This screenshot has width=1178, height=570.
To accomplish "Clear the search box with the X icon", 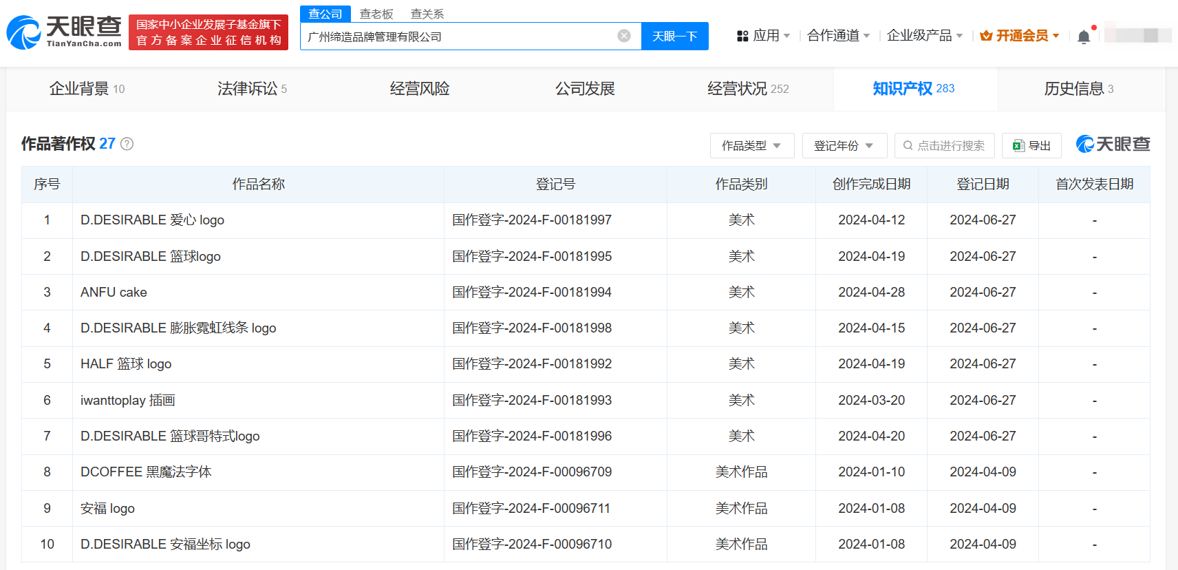I will pos(624,36).
